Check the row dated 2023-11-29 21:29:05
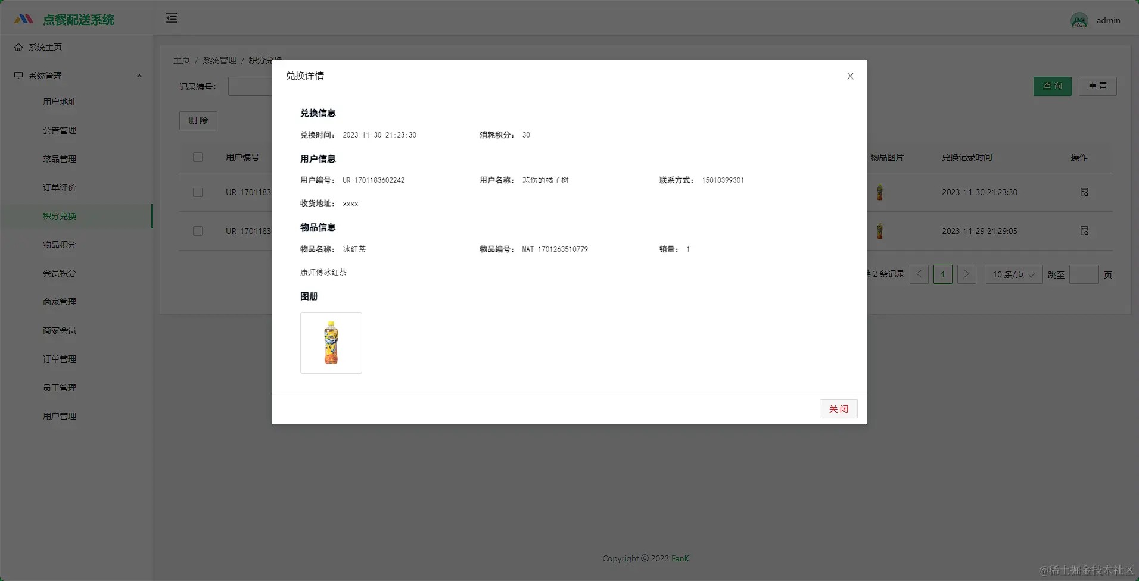 (x=198, y=231)
